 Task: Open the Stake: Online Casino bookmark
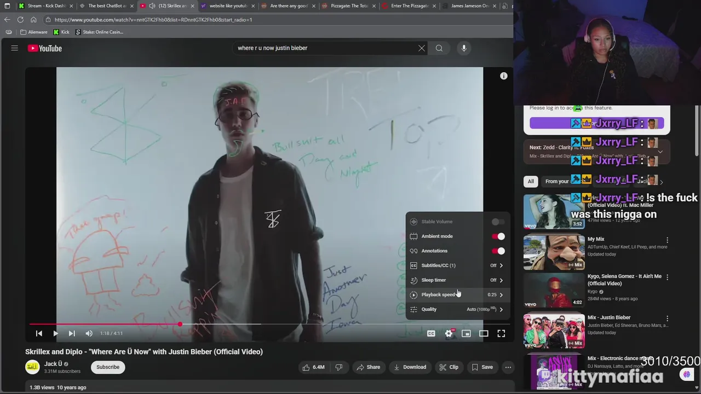pyautogui.click(x=99, y=32)
